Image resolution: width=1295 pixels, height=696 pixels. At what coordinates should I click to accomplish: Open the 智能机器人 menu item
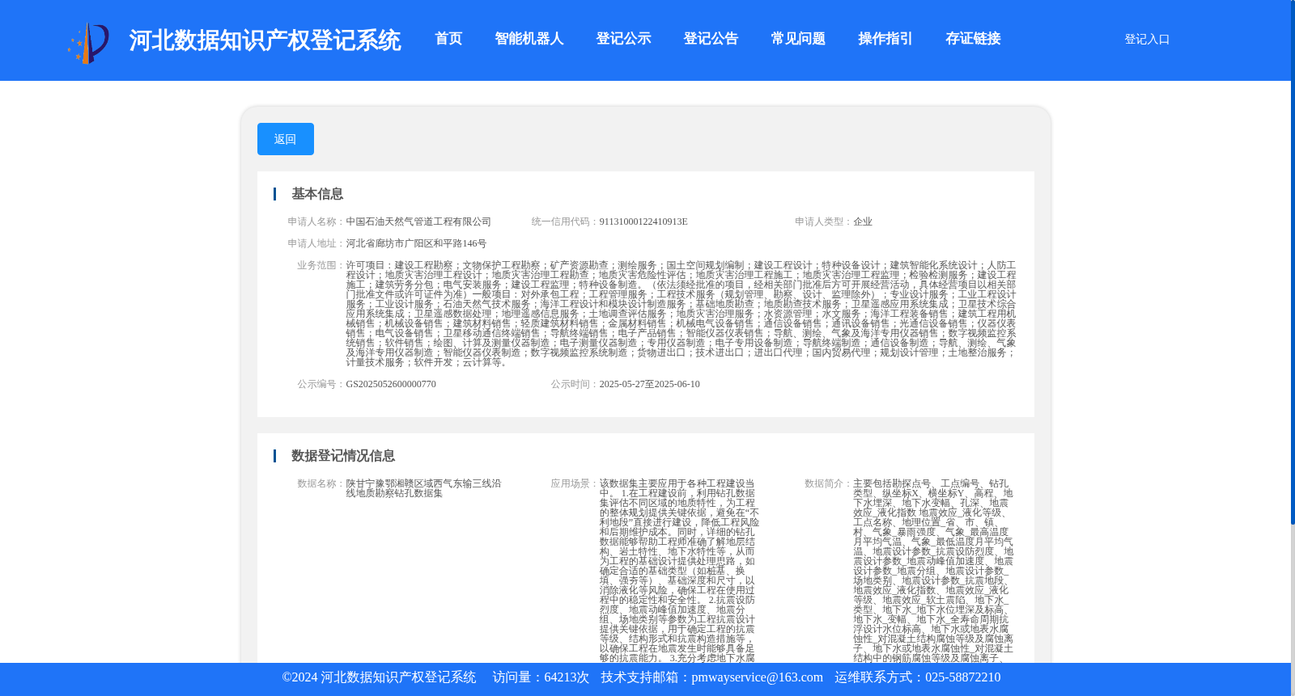tap(529, 39)
